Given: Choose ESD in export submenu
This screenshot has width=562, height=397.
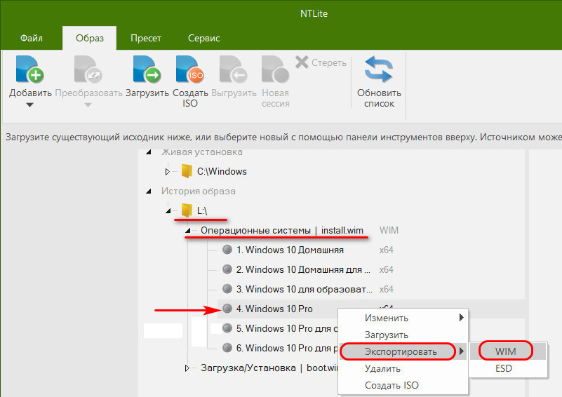Looking at the screenshot, I should 505,368.
